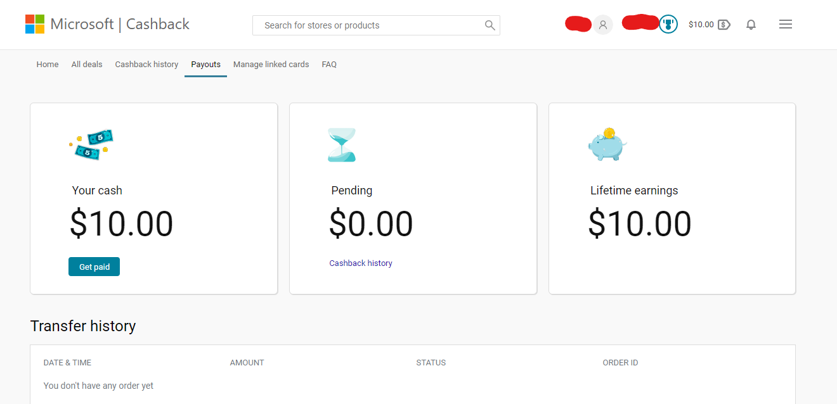This screenshot has height=404, width=837.
Task: Go to the Home tab
Action: [x=48, y=65]
